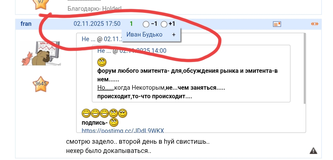Open inner quote header dated 14:00
This screenshot has height=160, width=333.
point(132,51)
